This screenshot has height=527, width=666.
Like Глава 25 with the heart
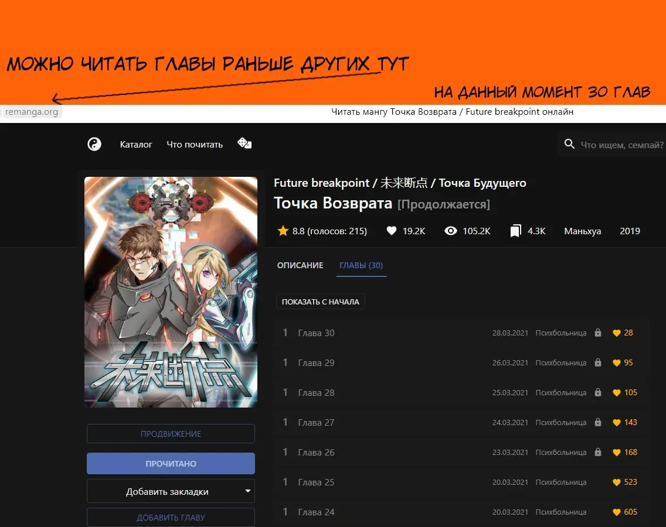coord(617,482)
